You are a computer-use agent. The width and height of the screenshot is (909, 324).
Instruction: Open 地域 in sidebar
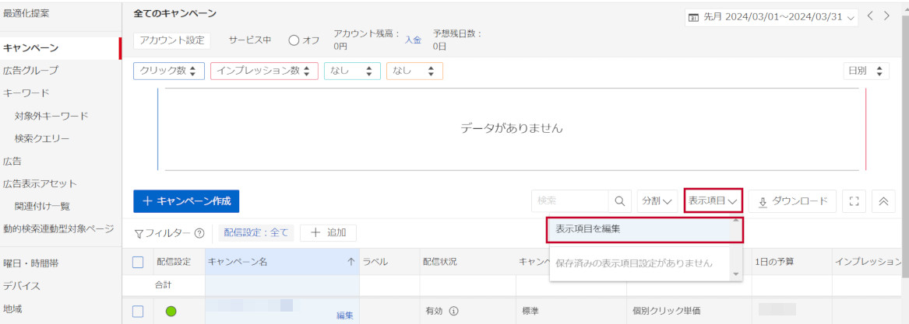coord(12,309)
